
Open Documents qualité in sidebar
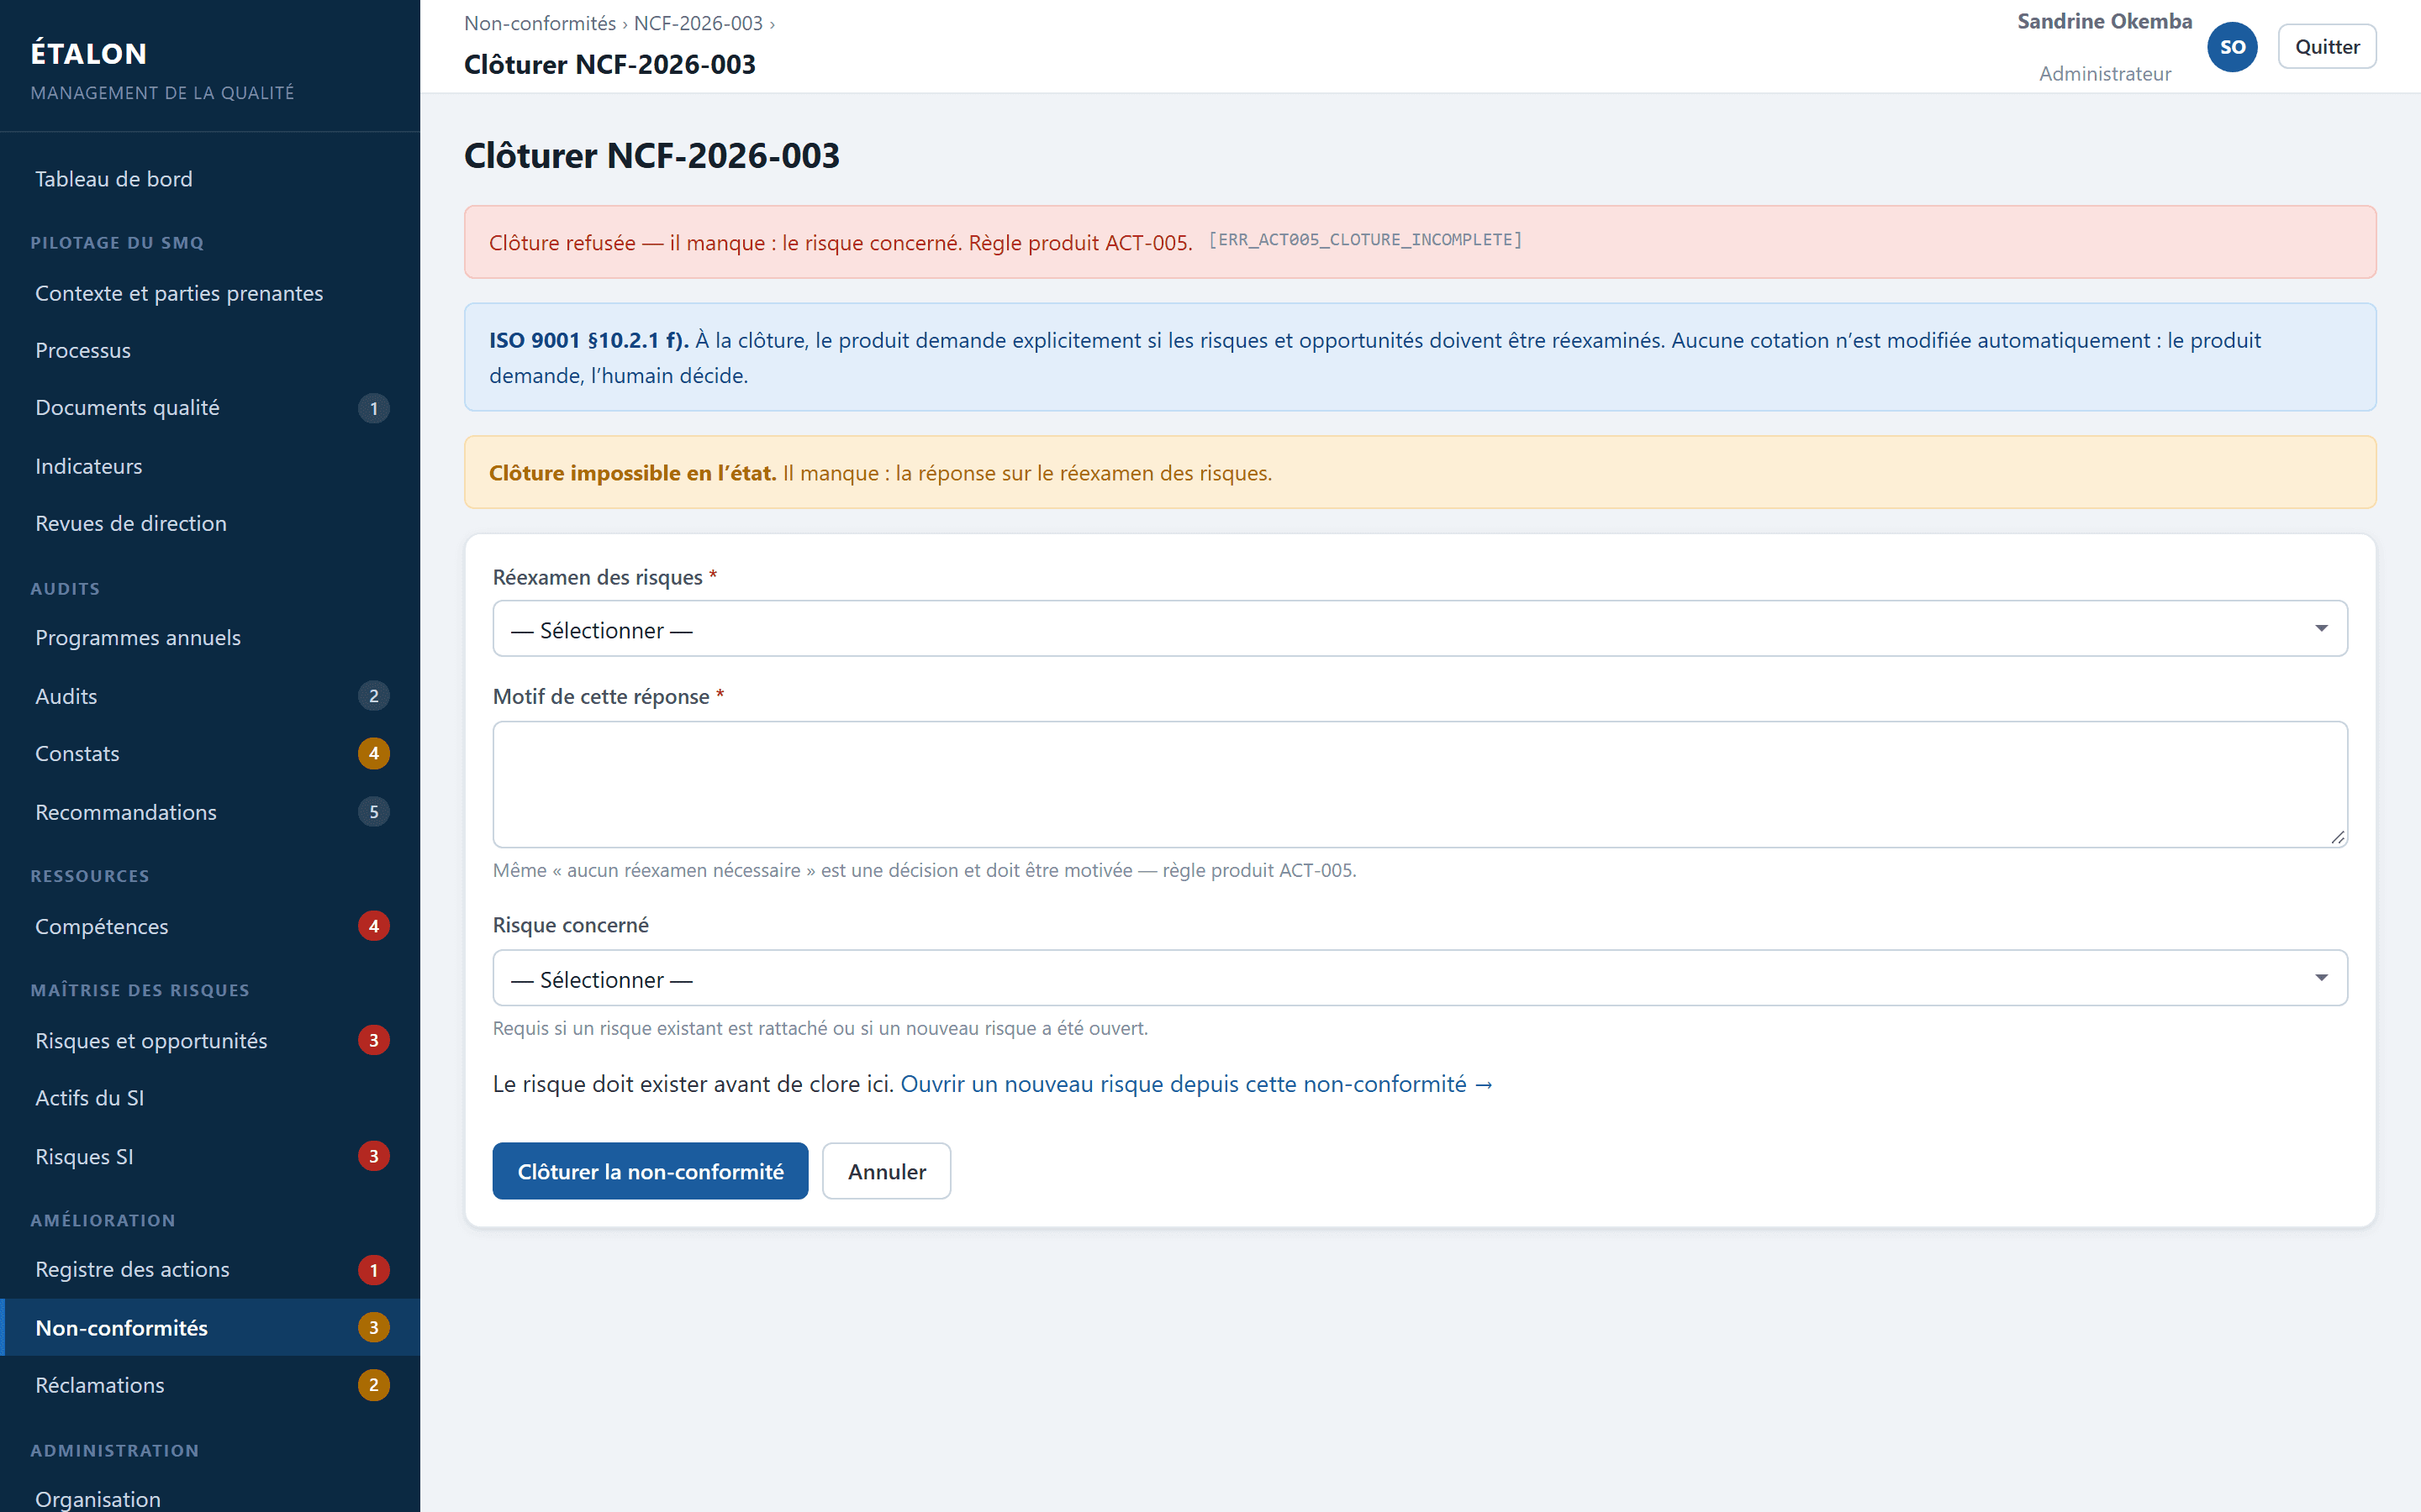pos(210,408)
